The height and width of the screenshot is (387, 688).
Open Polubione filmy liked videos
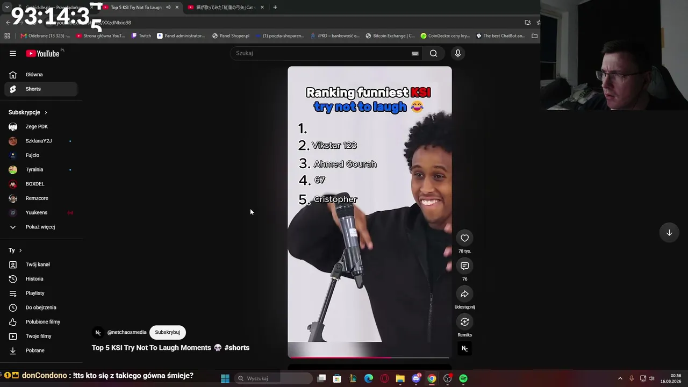(40, 322)
